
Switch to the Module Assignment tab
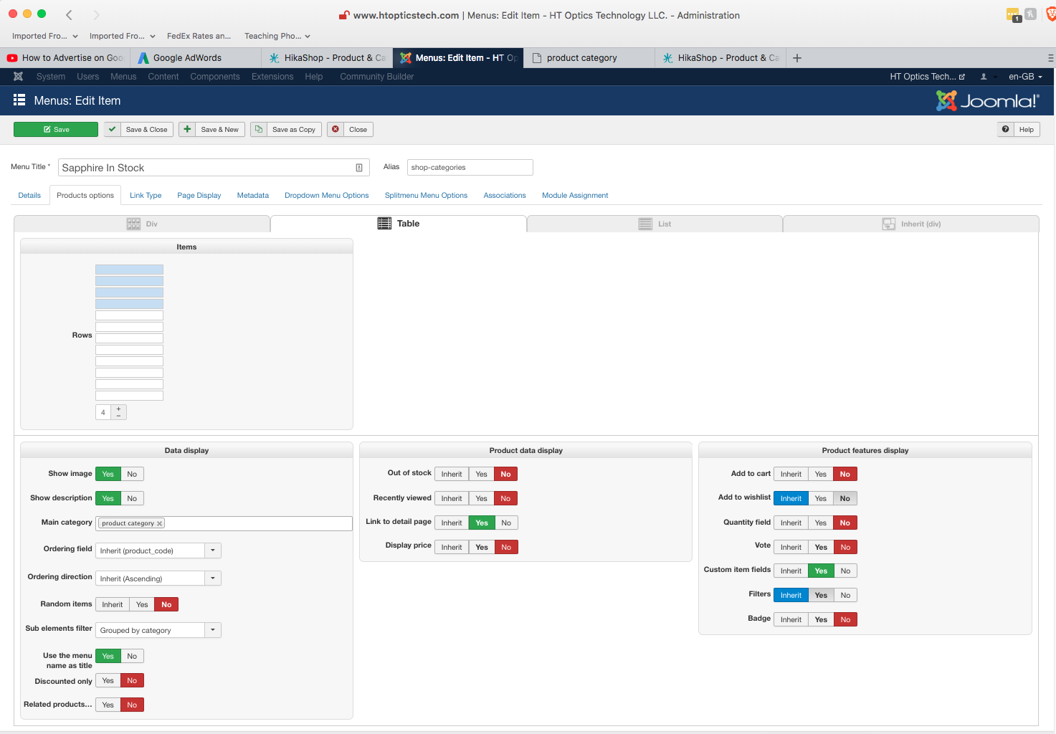pyautogui.click(x=575, y=196)
